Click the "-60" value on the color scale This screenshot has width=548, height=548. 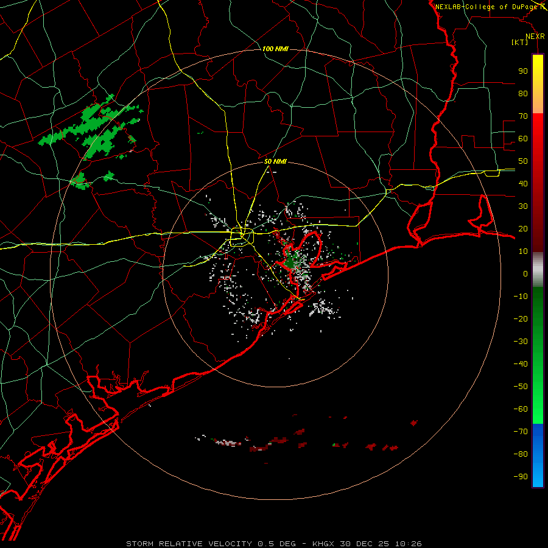pyautogui.click(x=521, y=409)
